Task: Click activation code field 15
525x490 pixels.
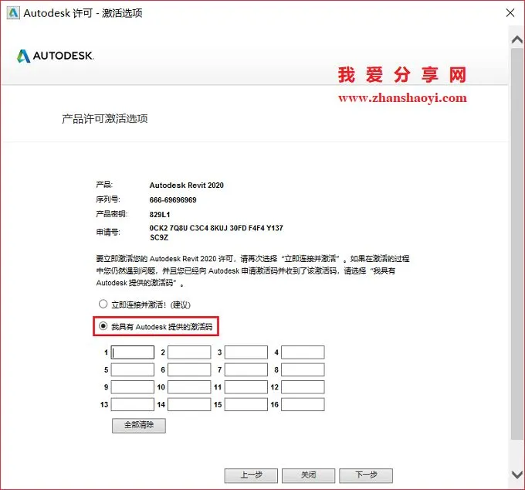Action: [x=246, y=404]
